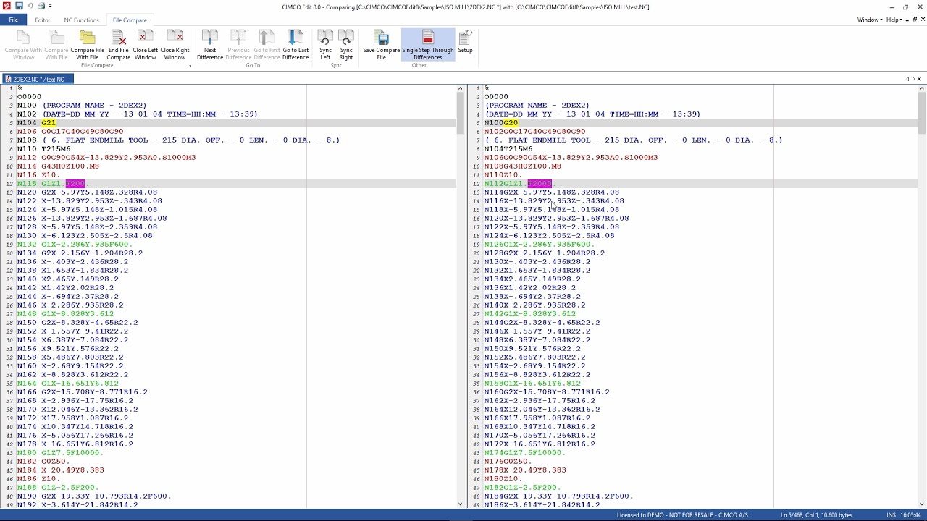Click the CIMCO app logo icon in title bar
This screenshot has height=521, width=927.
(x=7, y=7)
